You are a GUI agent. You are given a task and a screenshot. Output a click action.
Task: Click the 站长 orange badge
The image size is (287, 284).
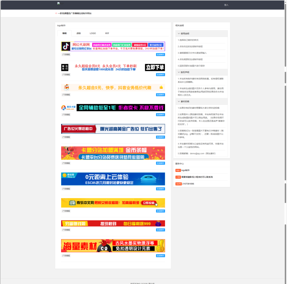pyautogui.click(x=178, y=170)
